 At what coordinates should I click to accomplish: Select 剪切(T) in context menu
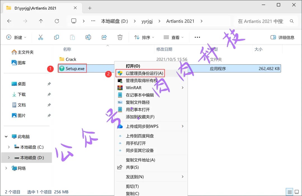pos(151,187)
